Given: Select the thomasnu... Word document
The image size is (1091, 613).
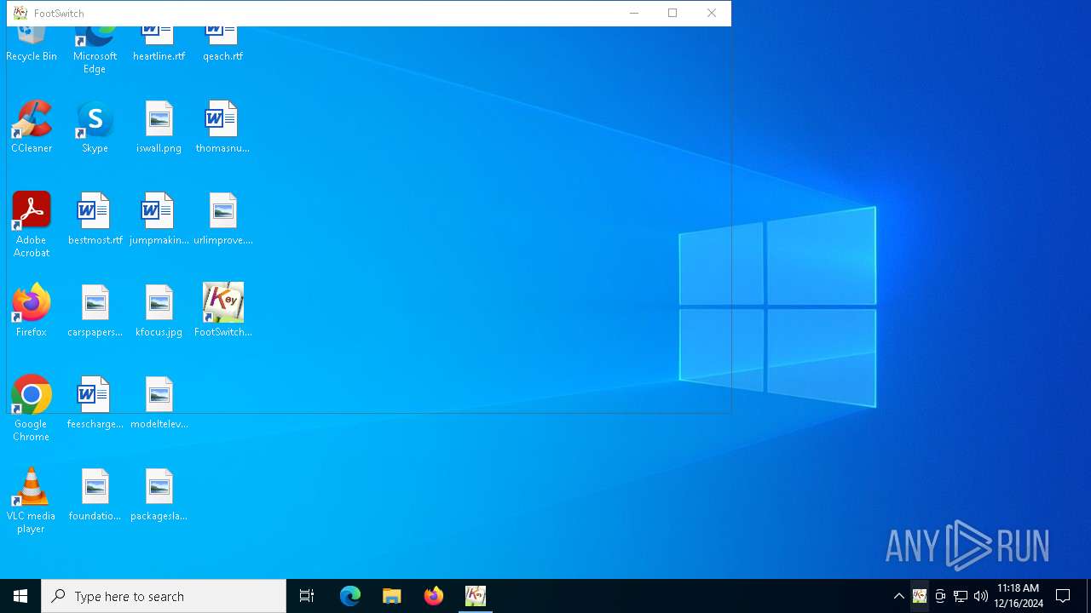Looking at the screenshot, I should [222, 127].
